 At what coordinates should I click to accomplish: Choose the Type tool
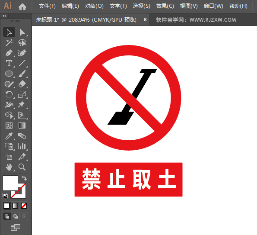9,63
